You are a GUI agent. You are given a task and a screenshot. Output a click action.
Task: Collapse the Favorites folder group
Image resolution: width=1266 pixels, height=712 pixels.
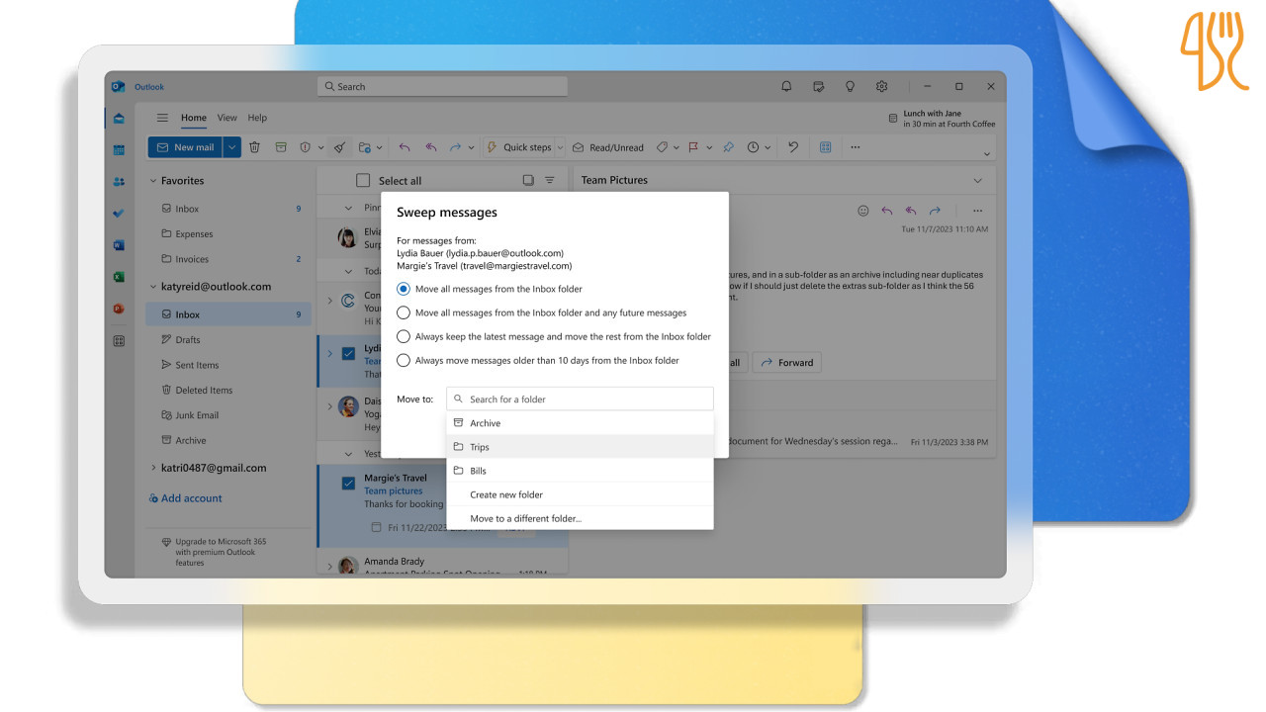coord(153,181)
